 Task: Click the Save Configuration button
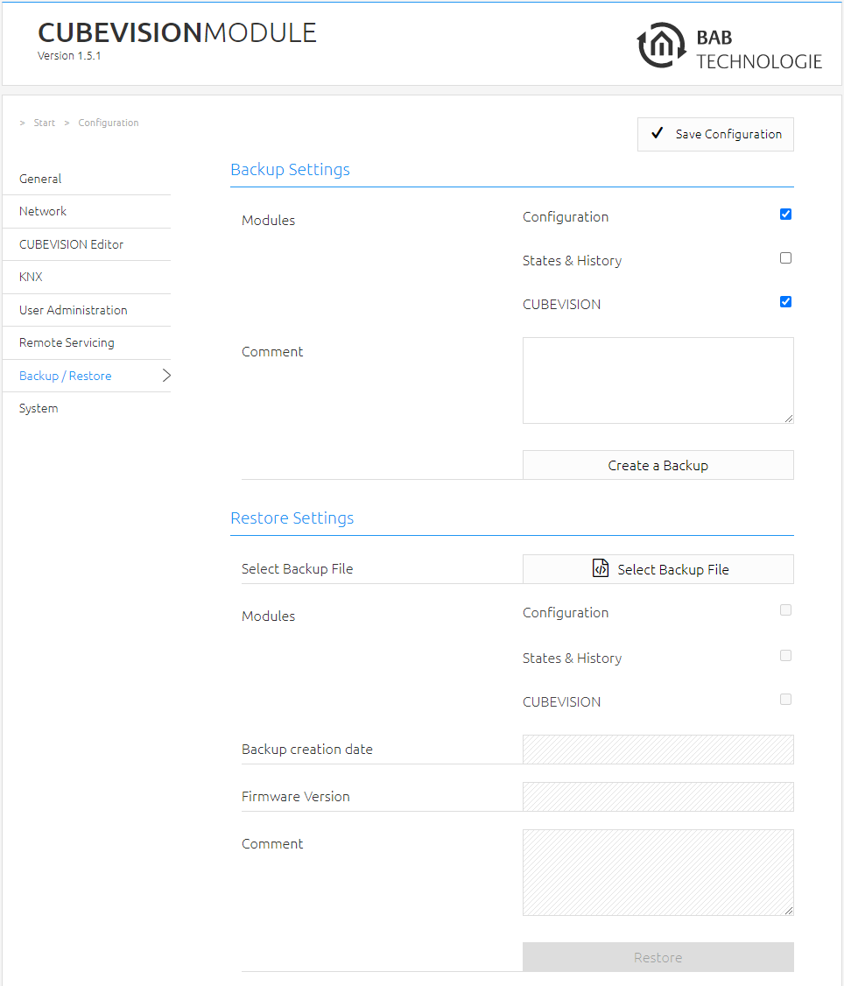pyautogui.click(x=715, y=134)
